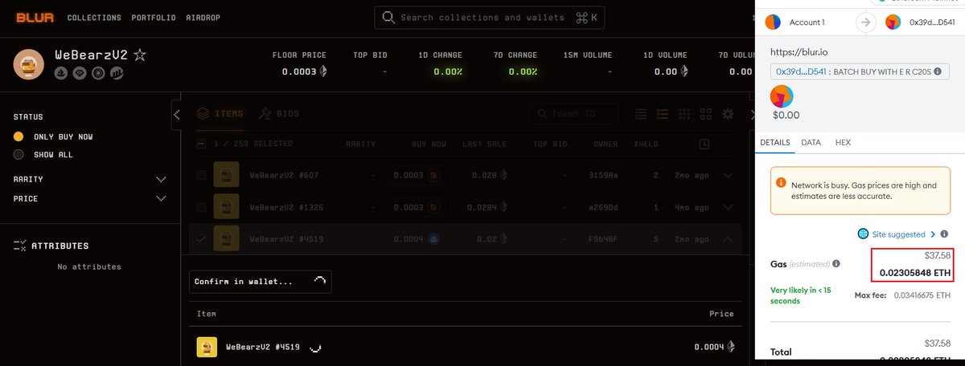Switch to large grid view icon
The height and width of the screenshot is (366, 965).
click(706, 114)
